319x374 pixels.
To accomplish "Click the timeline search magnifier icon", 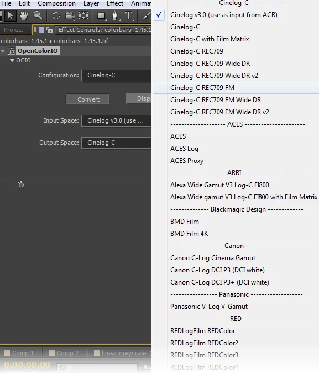I will click(x=62, y=367).
